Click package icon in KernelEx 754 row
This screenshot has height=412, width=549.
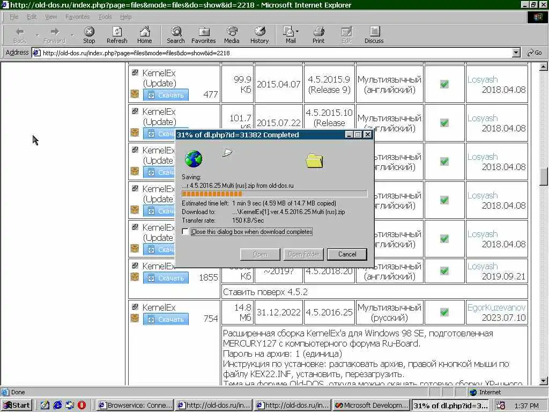(135, 318)
